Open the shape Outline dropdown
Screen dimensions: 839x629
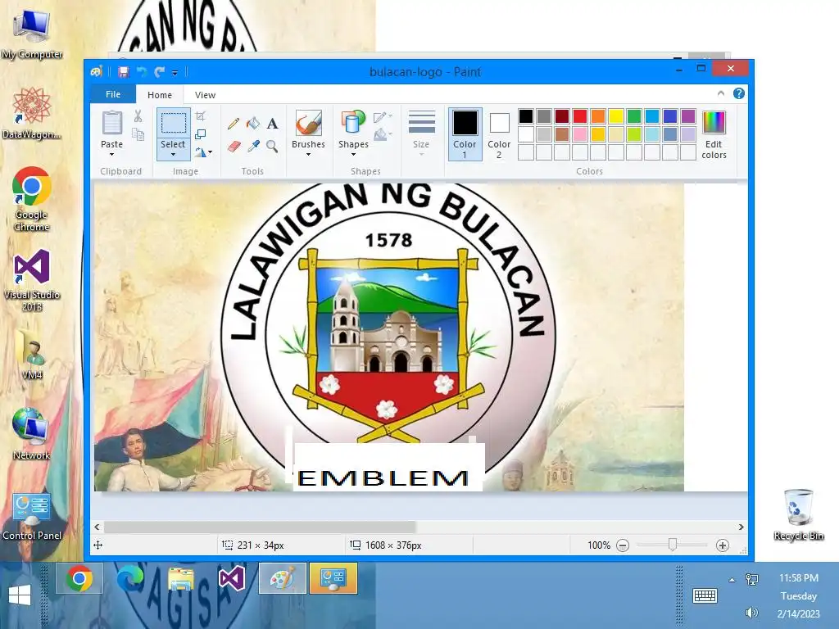[383, 117]
